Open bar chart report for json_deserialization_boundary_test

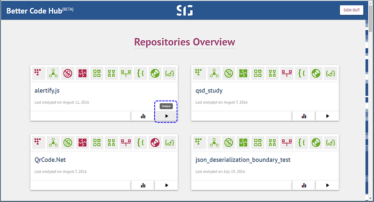(304, 185)
